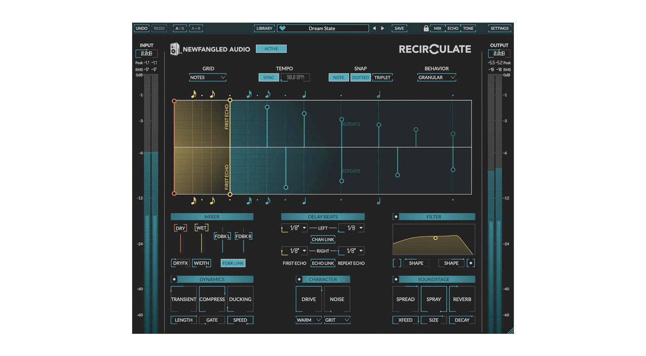
Task: Toggle the ECHO LINK button
Action: coord(323,263)
